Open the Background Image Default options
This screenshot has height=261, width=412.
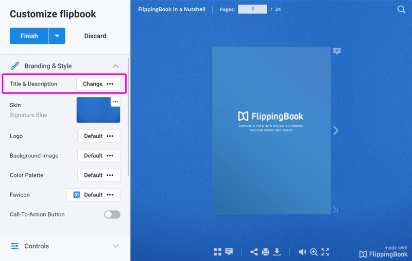tap(99, 155)
